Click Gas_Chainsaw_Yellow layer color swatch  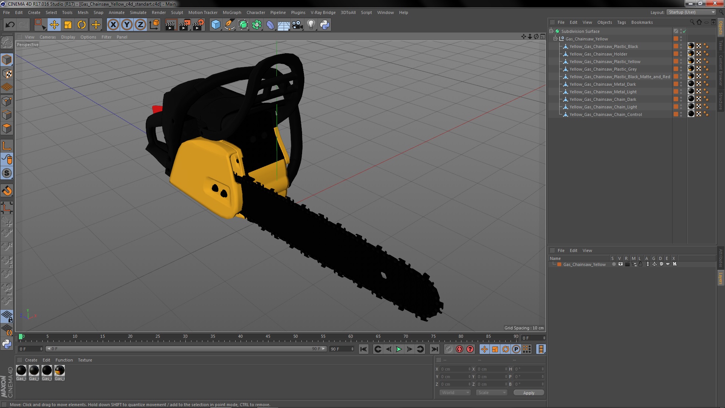[x=559, y=264]
